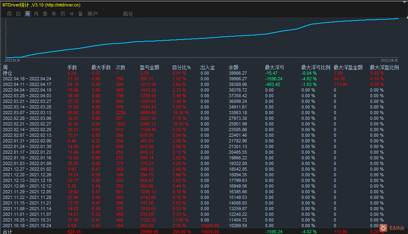
Task: Select week row 2021.10.25 ~ 2021.10.31
Action: click(x=27, y=220)
